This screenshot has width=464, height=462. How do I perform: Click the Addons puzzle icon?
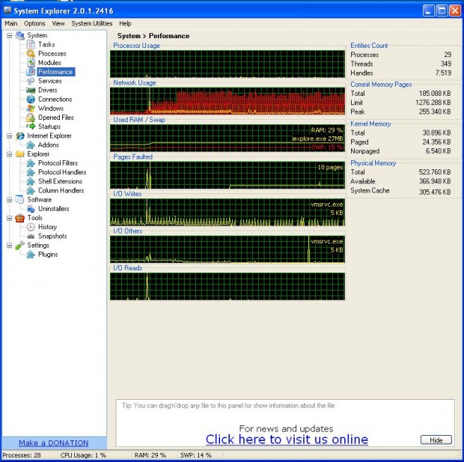coord(31,145)
